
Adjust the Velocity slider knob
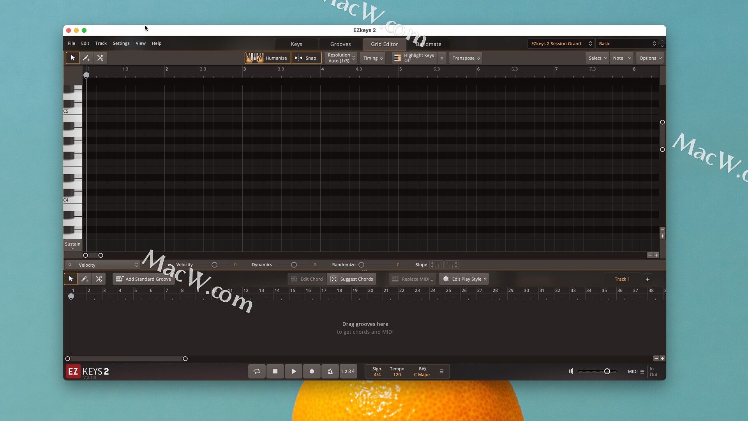coord(214,265)
